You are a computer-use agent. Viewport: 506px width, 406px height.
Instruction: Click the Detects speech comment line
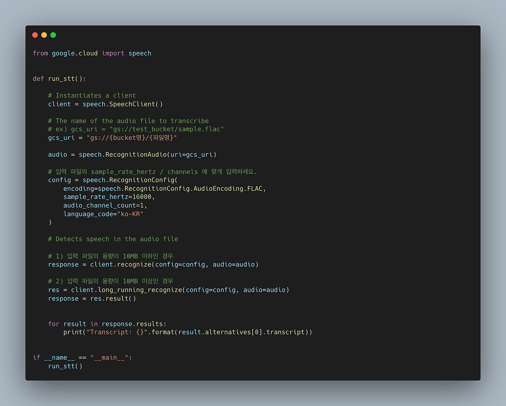[113, 239]
